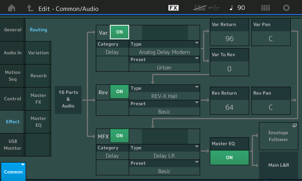Open the Live Set grid icon

pyautogui.click(x=265, y=8)
